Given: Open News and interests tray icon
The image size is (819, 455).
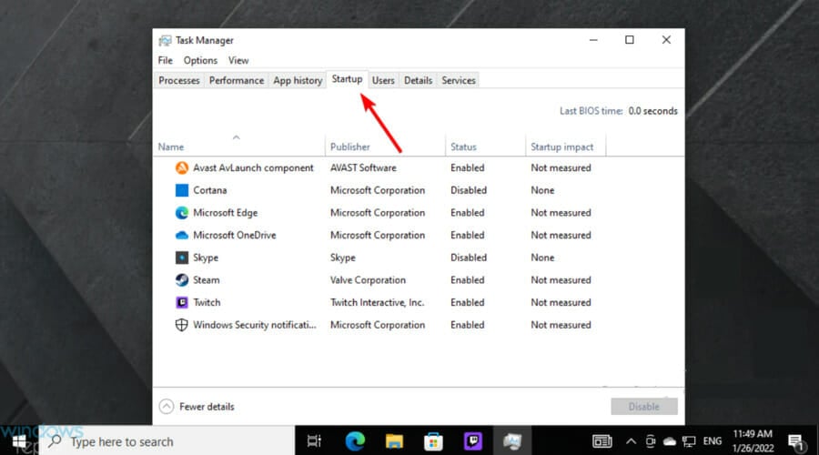Looking at the screenshot, I should pyautogui.click(x=602, y=441).
